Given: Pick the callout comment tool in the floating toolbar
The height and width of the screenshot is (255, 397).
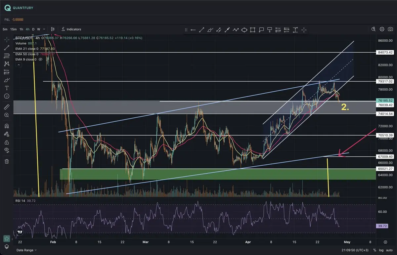Looking at the screenshot, I should pos(261,30).
